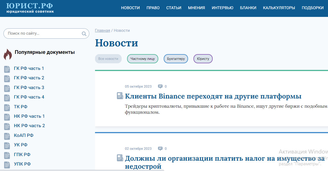328x171 pixels.
Task: Click document icon next to ГК РФ часть 3
Action: 7,88
